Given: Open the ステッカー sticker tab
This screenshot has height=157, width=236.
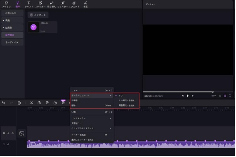Looking at the screenshot, I should [x=40, y=4].
